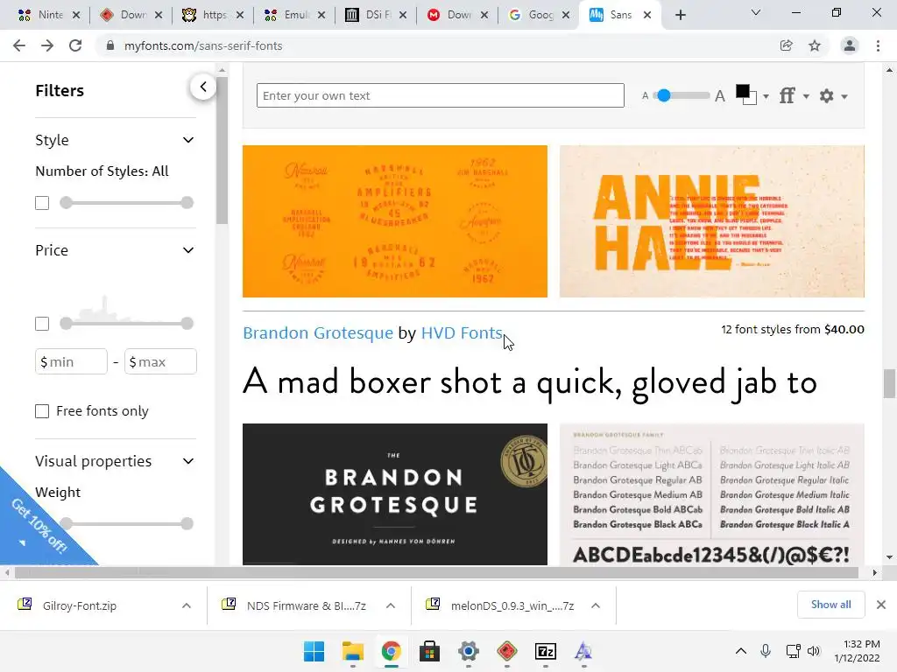Screen dimensions: 897x672
Task: Close the downloads bar
Action: click(x=881, y=605)
